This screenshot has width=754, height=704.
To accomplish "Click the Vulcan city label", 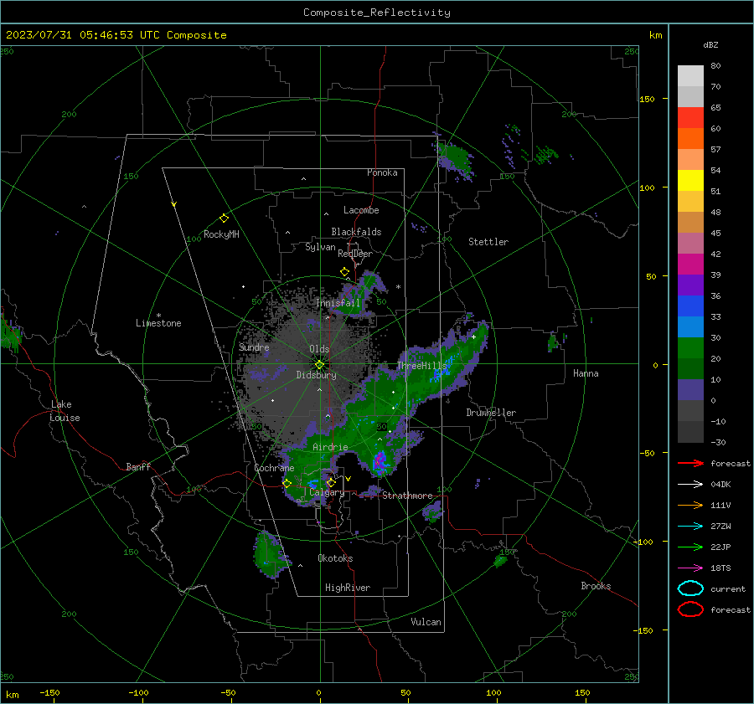I will point(426,622).
